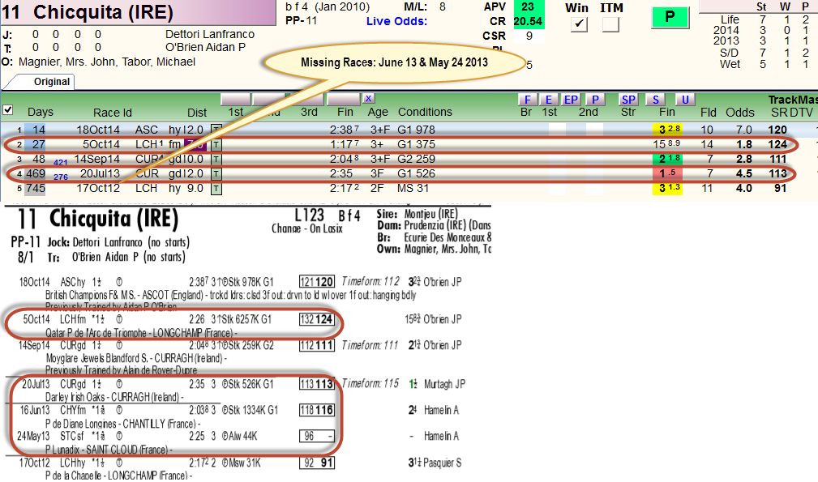818x482 pixels.
Task: Click trainer name O'Brien Aidan P in the top header
Action: pyautogui.click(x=206, y=48)
